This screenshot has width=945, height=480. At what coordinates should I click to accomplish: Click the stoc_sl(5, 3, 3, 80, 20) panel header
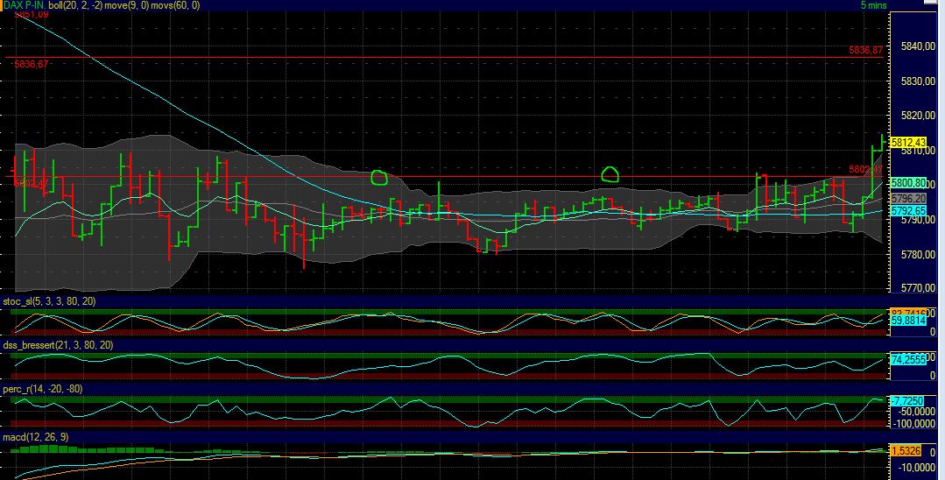50,302
